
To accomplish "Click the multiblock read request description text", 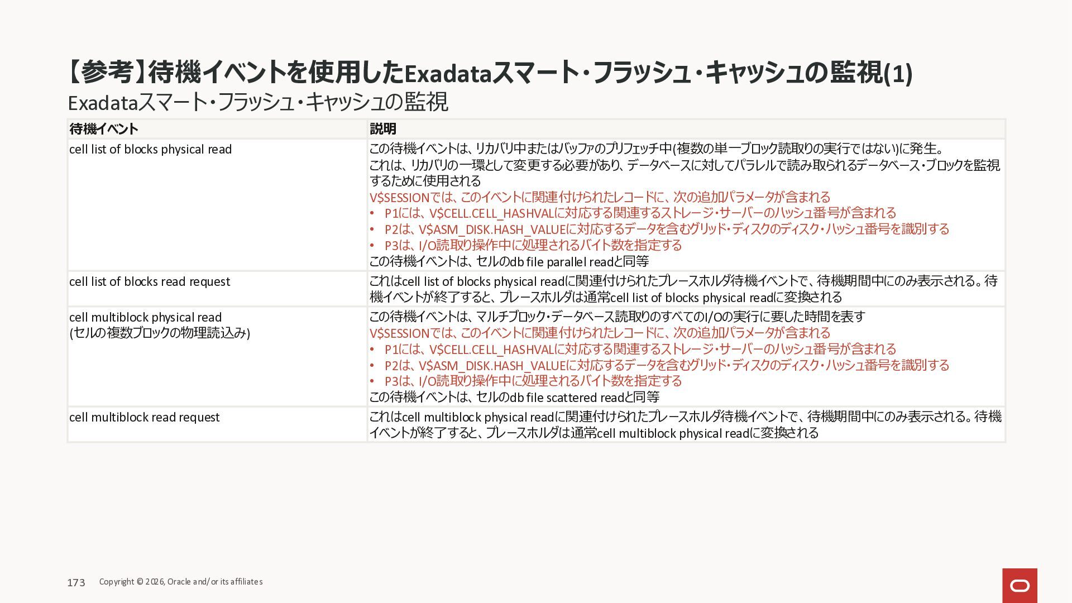I will pyautogui.click(x=685, y=425).
